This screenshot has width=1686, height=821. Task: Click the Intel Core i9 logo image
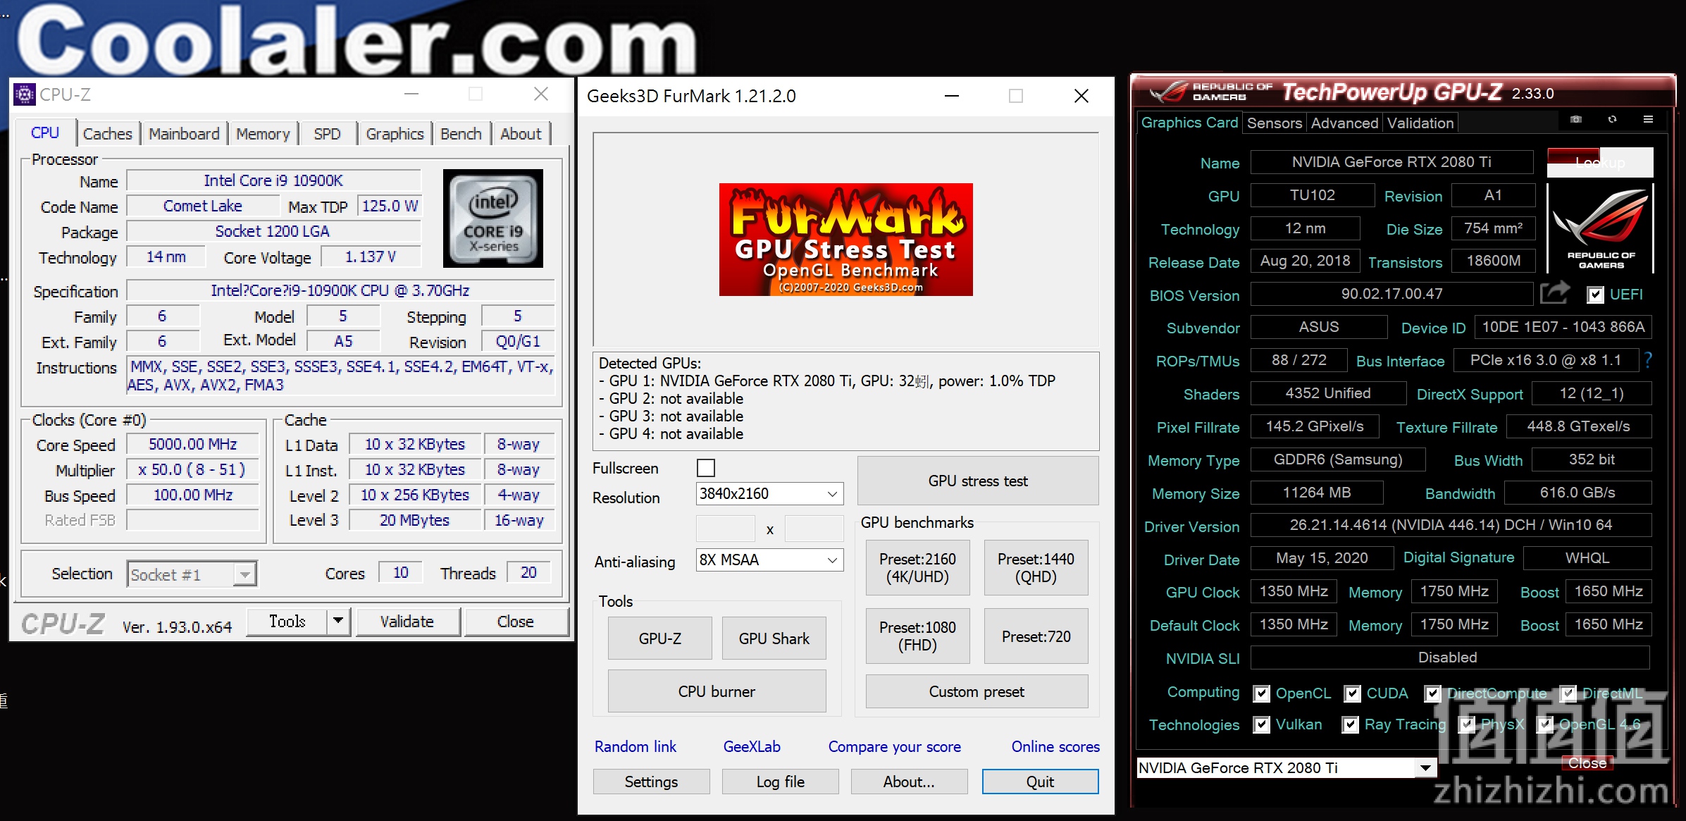493,218
